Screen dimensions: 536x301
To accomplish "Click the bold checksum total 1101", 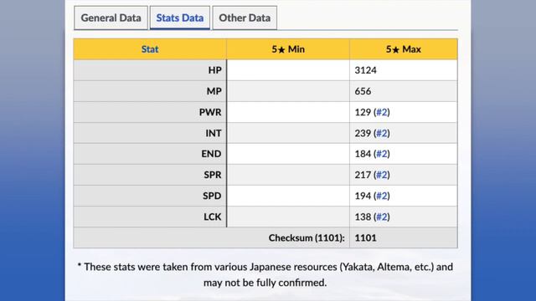I will click(365, 237).
